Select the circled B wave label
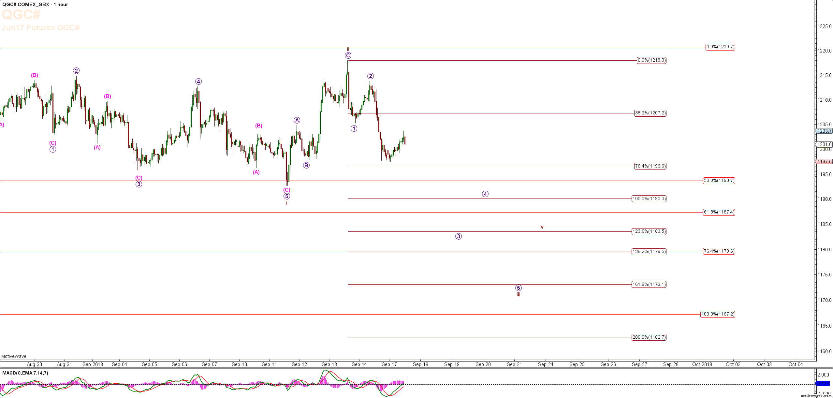Viewport: 833px width, 398px height. 306,165
